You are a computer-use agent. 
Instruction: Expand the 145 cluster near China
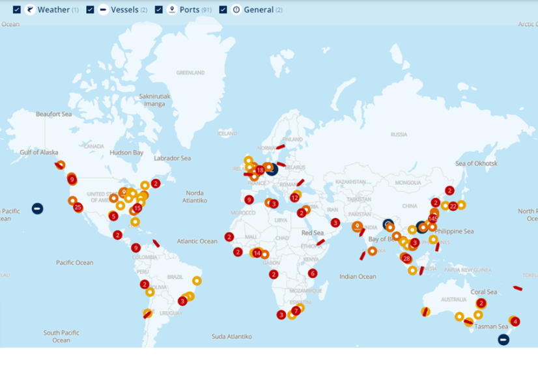(433, 218)
